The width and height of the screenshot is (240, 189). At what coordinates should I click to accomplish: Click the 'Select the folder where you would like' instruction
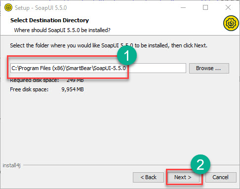[x=109, y=45]
